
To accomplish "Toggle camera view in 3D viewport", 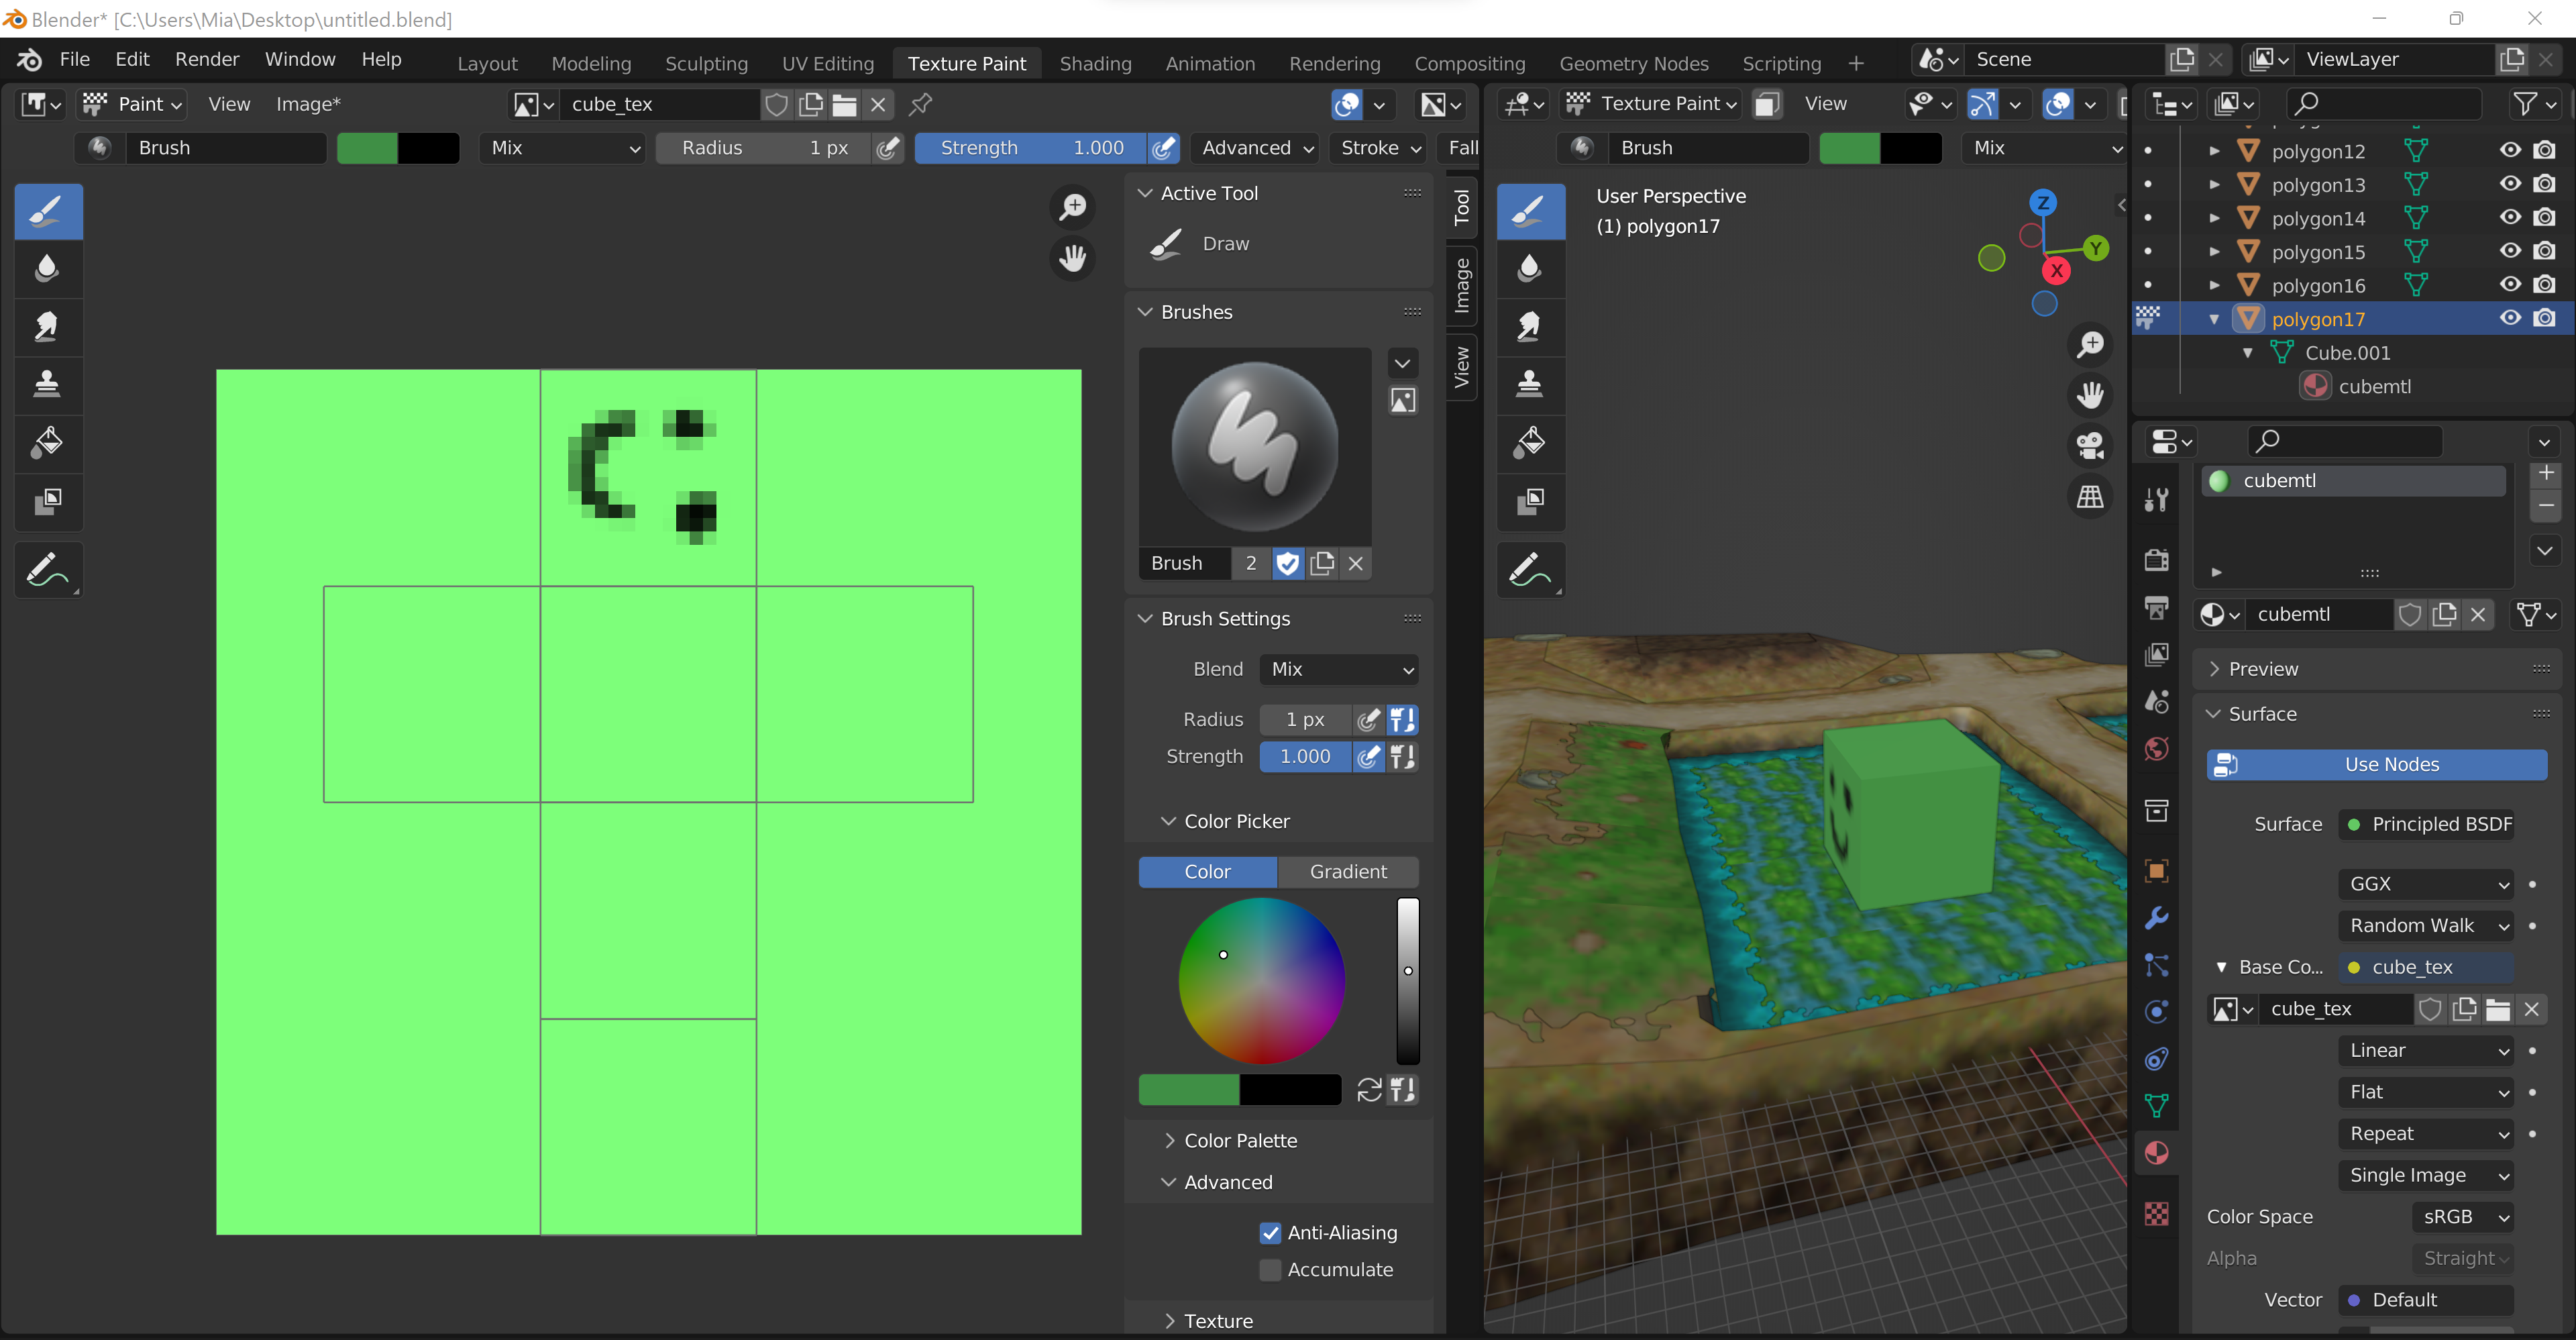I will click(2090, 445).
